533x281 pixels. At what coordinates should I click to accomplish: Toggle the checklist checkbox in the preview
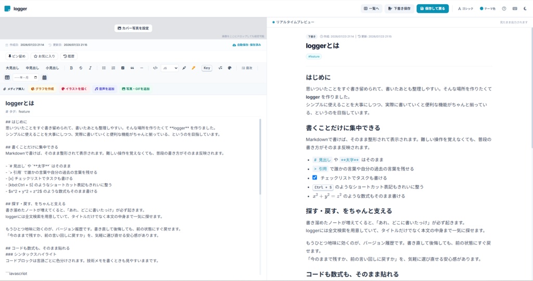pos(314,177)
